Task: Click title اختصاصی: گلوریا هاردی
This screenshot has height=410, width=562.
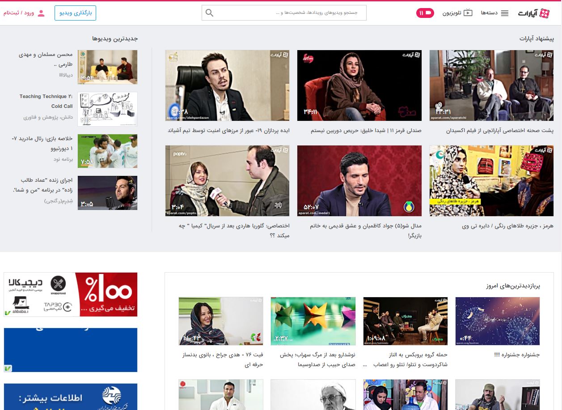Action: pyautogui.click(x=234, y=231)
